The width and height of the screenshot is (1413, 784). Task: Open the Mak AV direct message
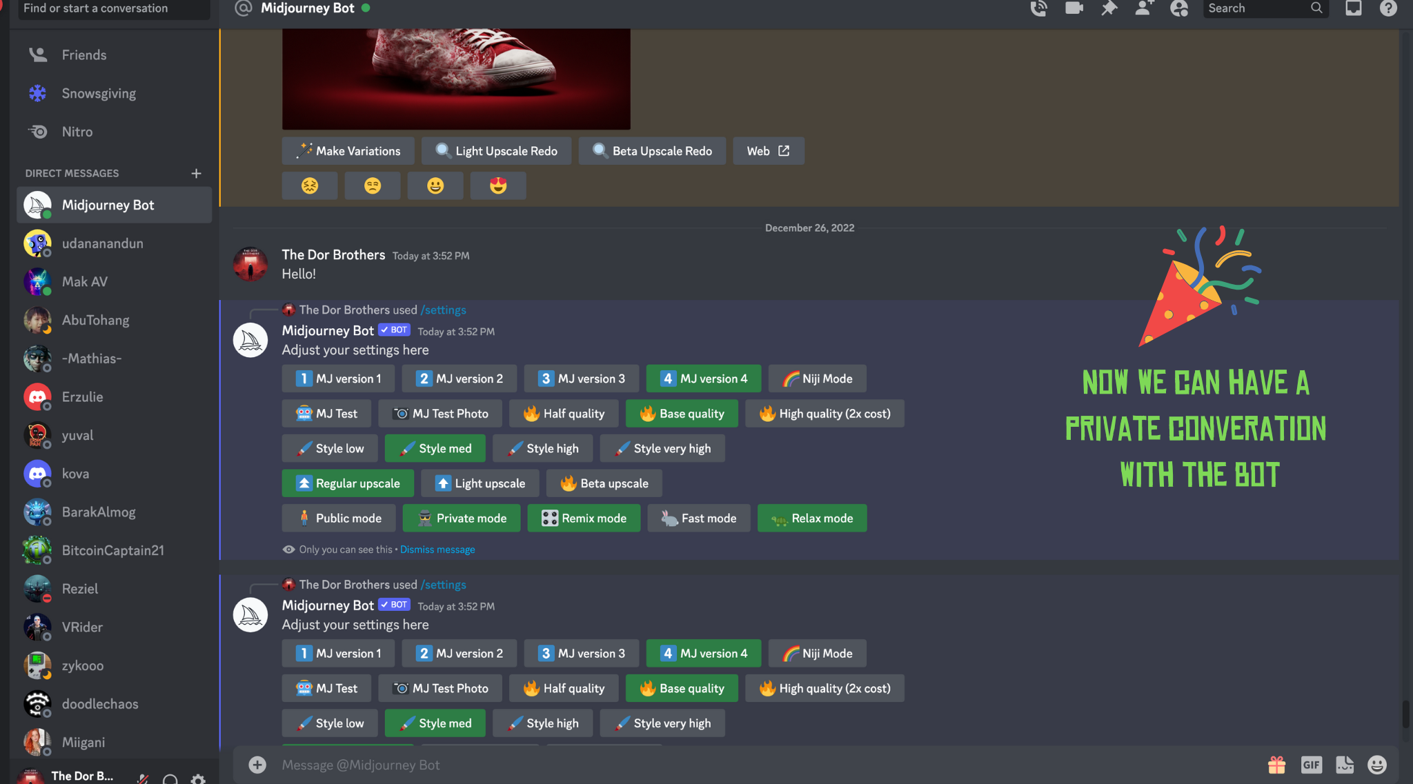(x=114, y=282)
